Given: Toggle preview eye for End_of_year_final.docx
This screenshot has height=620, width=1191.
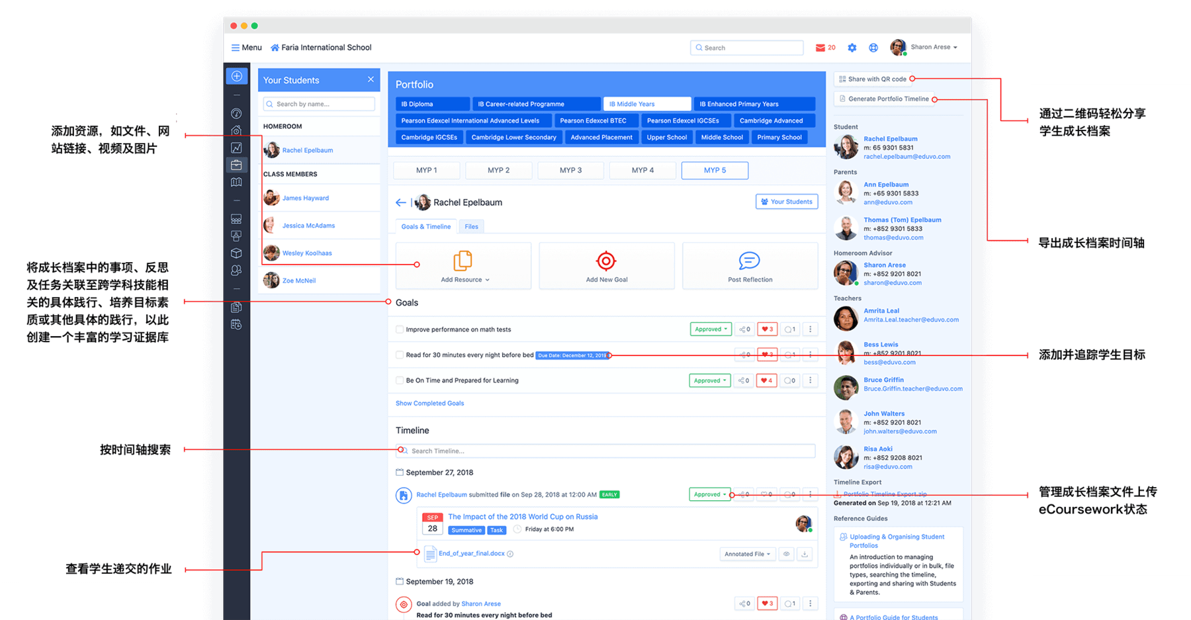Looking at the screenshot, I should click(x=786, y=554).
